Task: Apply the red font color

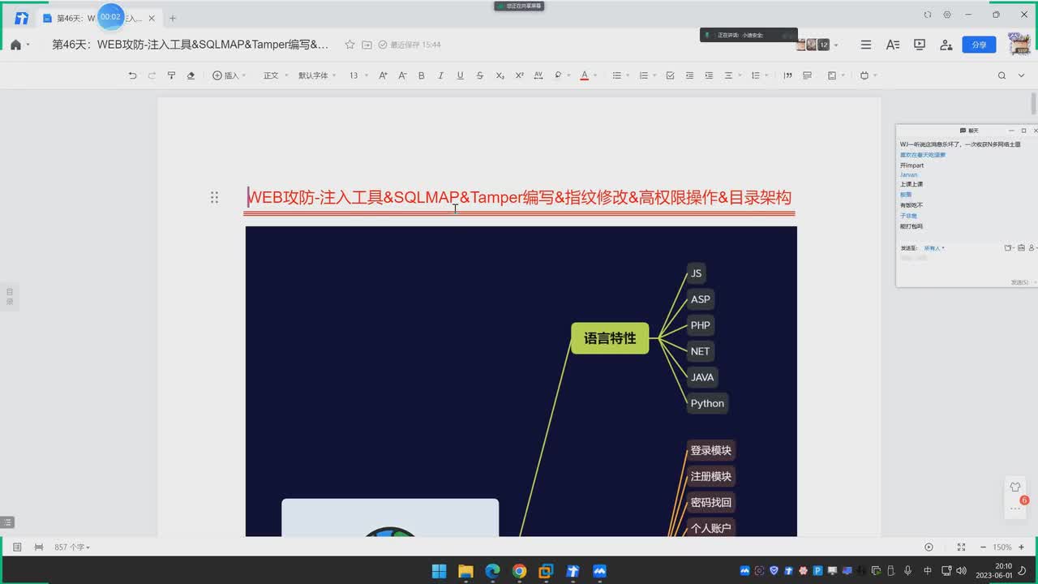Action: coord(584,75)
